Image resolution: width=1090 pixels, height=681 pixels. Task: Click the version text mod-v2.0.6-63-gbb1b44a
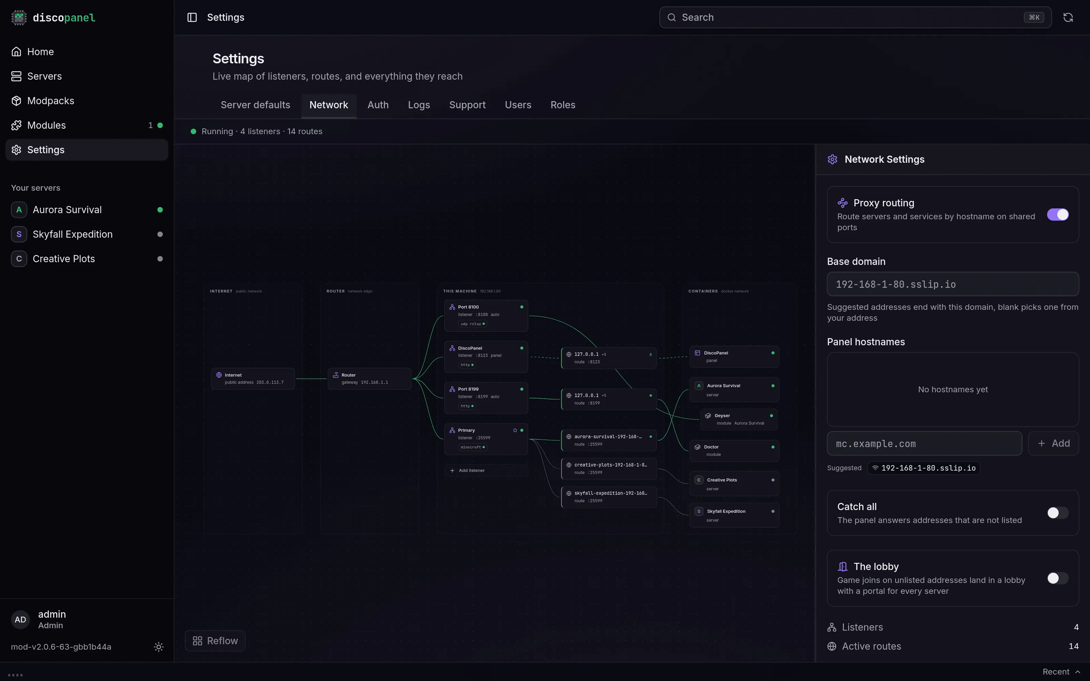click(x=61, y=647)
